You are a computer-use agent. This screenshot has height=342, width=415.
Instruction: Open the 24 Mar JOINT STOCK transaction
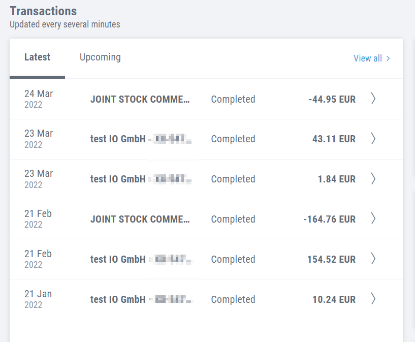tap(140, 100)
